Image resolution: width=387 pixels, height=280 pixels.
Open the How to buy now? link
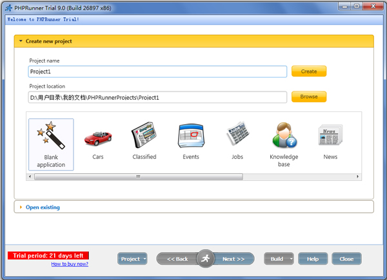tap(70, 264)
